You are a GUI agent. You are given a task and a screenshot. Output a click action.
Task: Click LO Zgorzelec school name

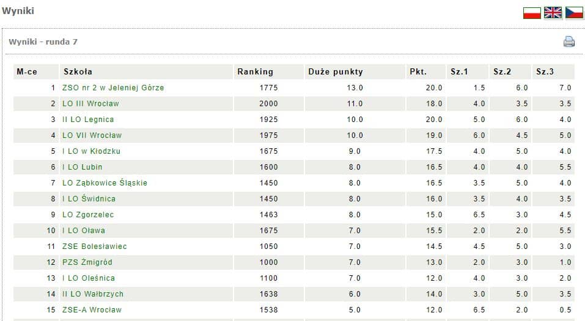pyautogui.click(x=88, y=215)
